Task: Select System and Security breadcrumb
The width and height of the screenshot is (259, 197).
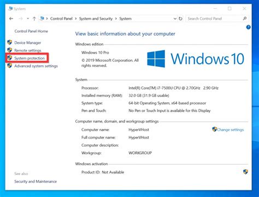Action: point(96,19)
